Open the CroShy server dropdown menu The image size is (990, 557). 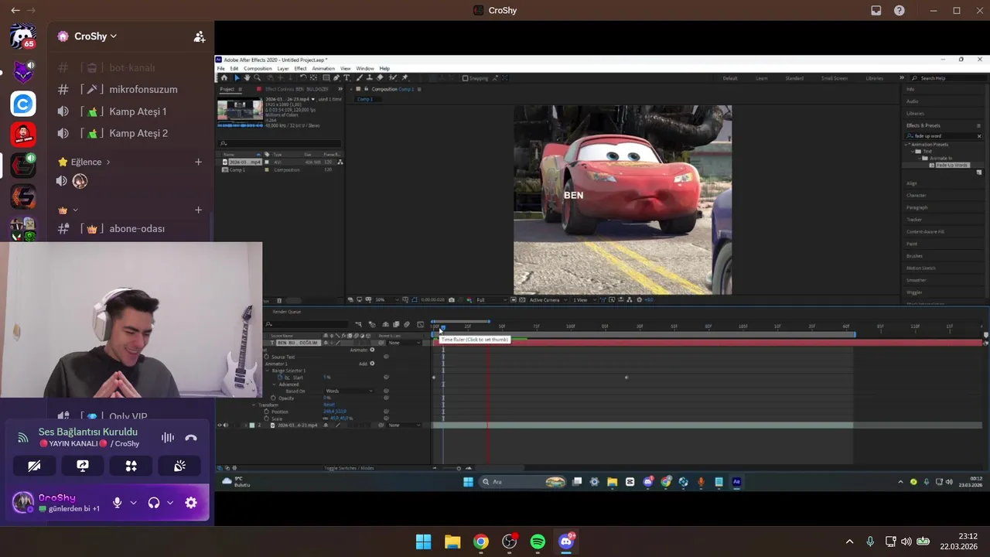[97, 36]
